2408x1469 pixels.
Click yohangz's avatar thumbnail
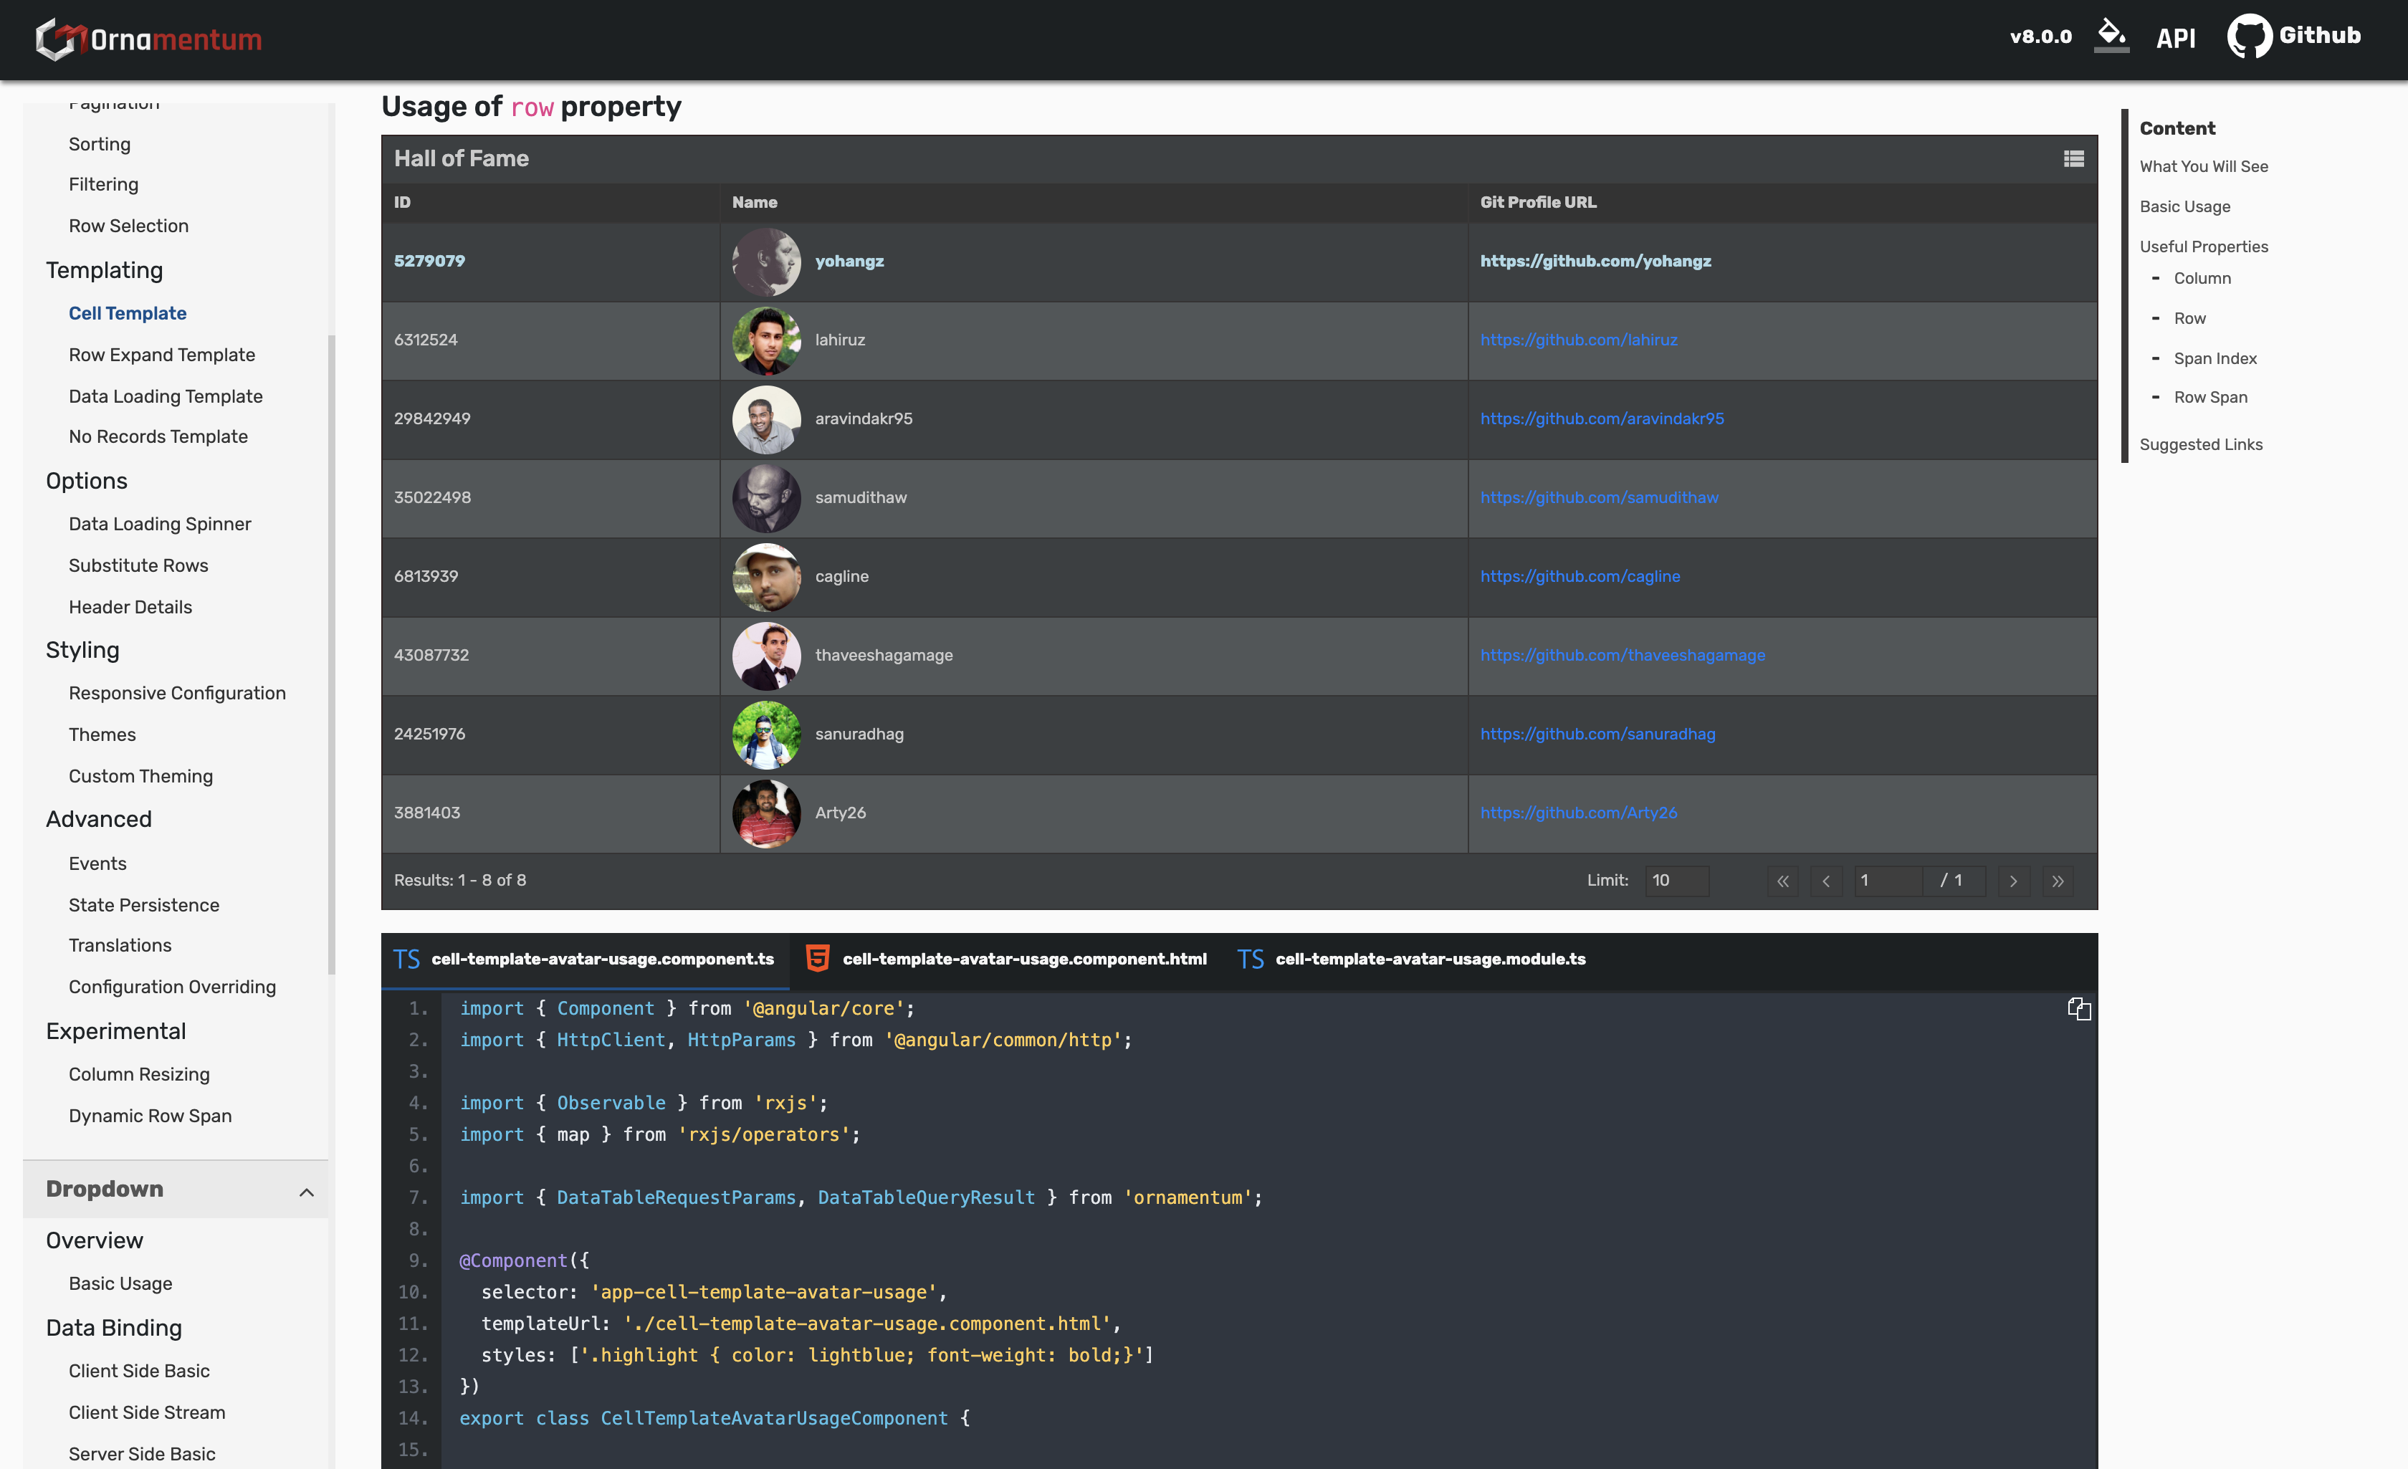(x=766, y=262)
